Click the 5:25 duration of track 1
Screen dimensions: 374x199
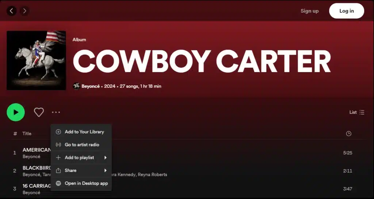click(x=348, y=153)
